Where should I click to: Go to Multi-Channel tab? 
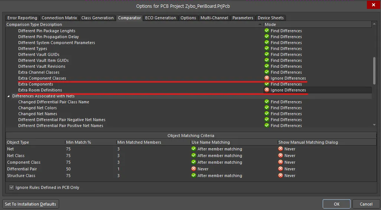tap(214, 18)
